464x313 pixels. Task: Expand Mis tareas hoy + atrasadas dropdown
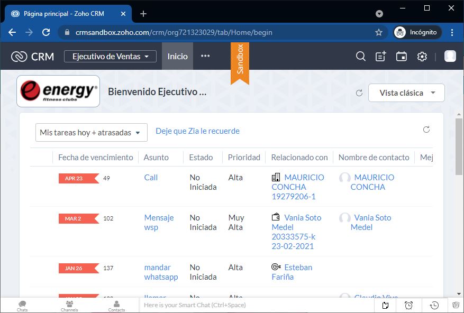pyautogui.click(x=91, y=133)
